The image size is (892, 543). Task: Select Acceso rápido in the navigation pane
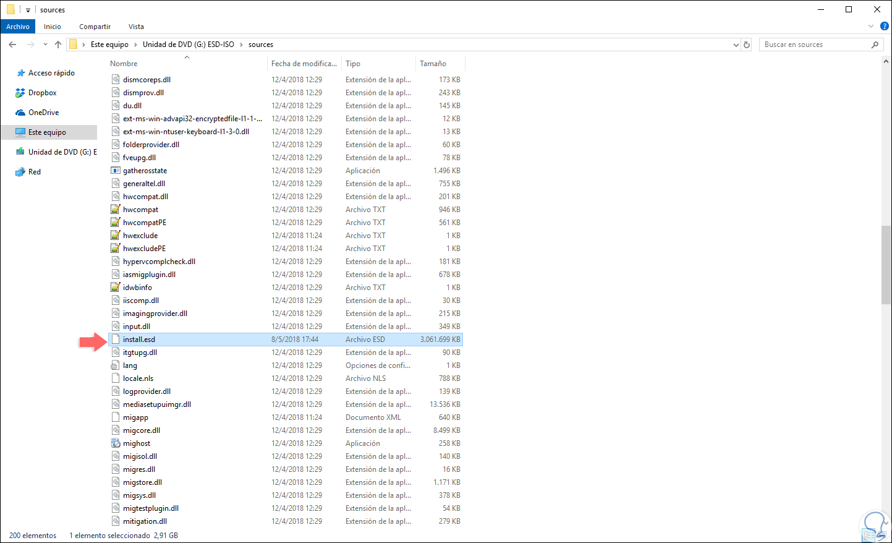coord(51,73)
